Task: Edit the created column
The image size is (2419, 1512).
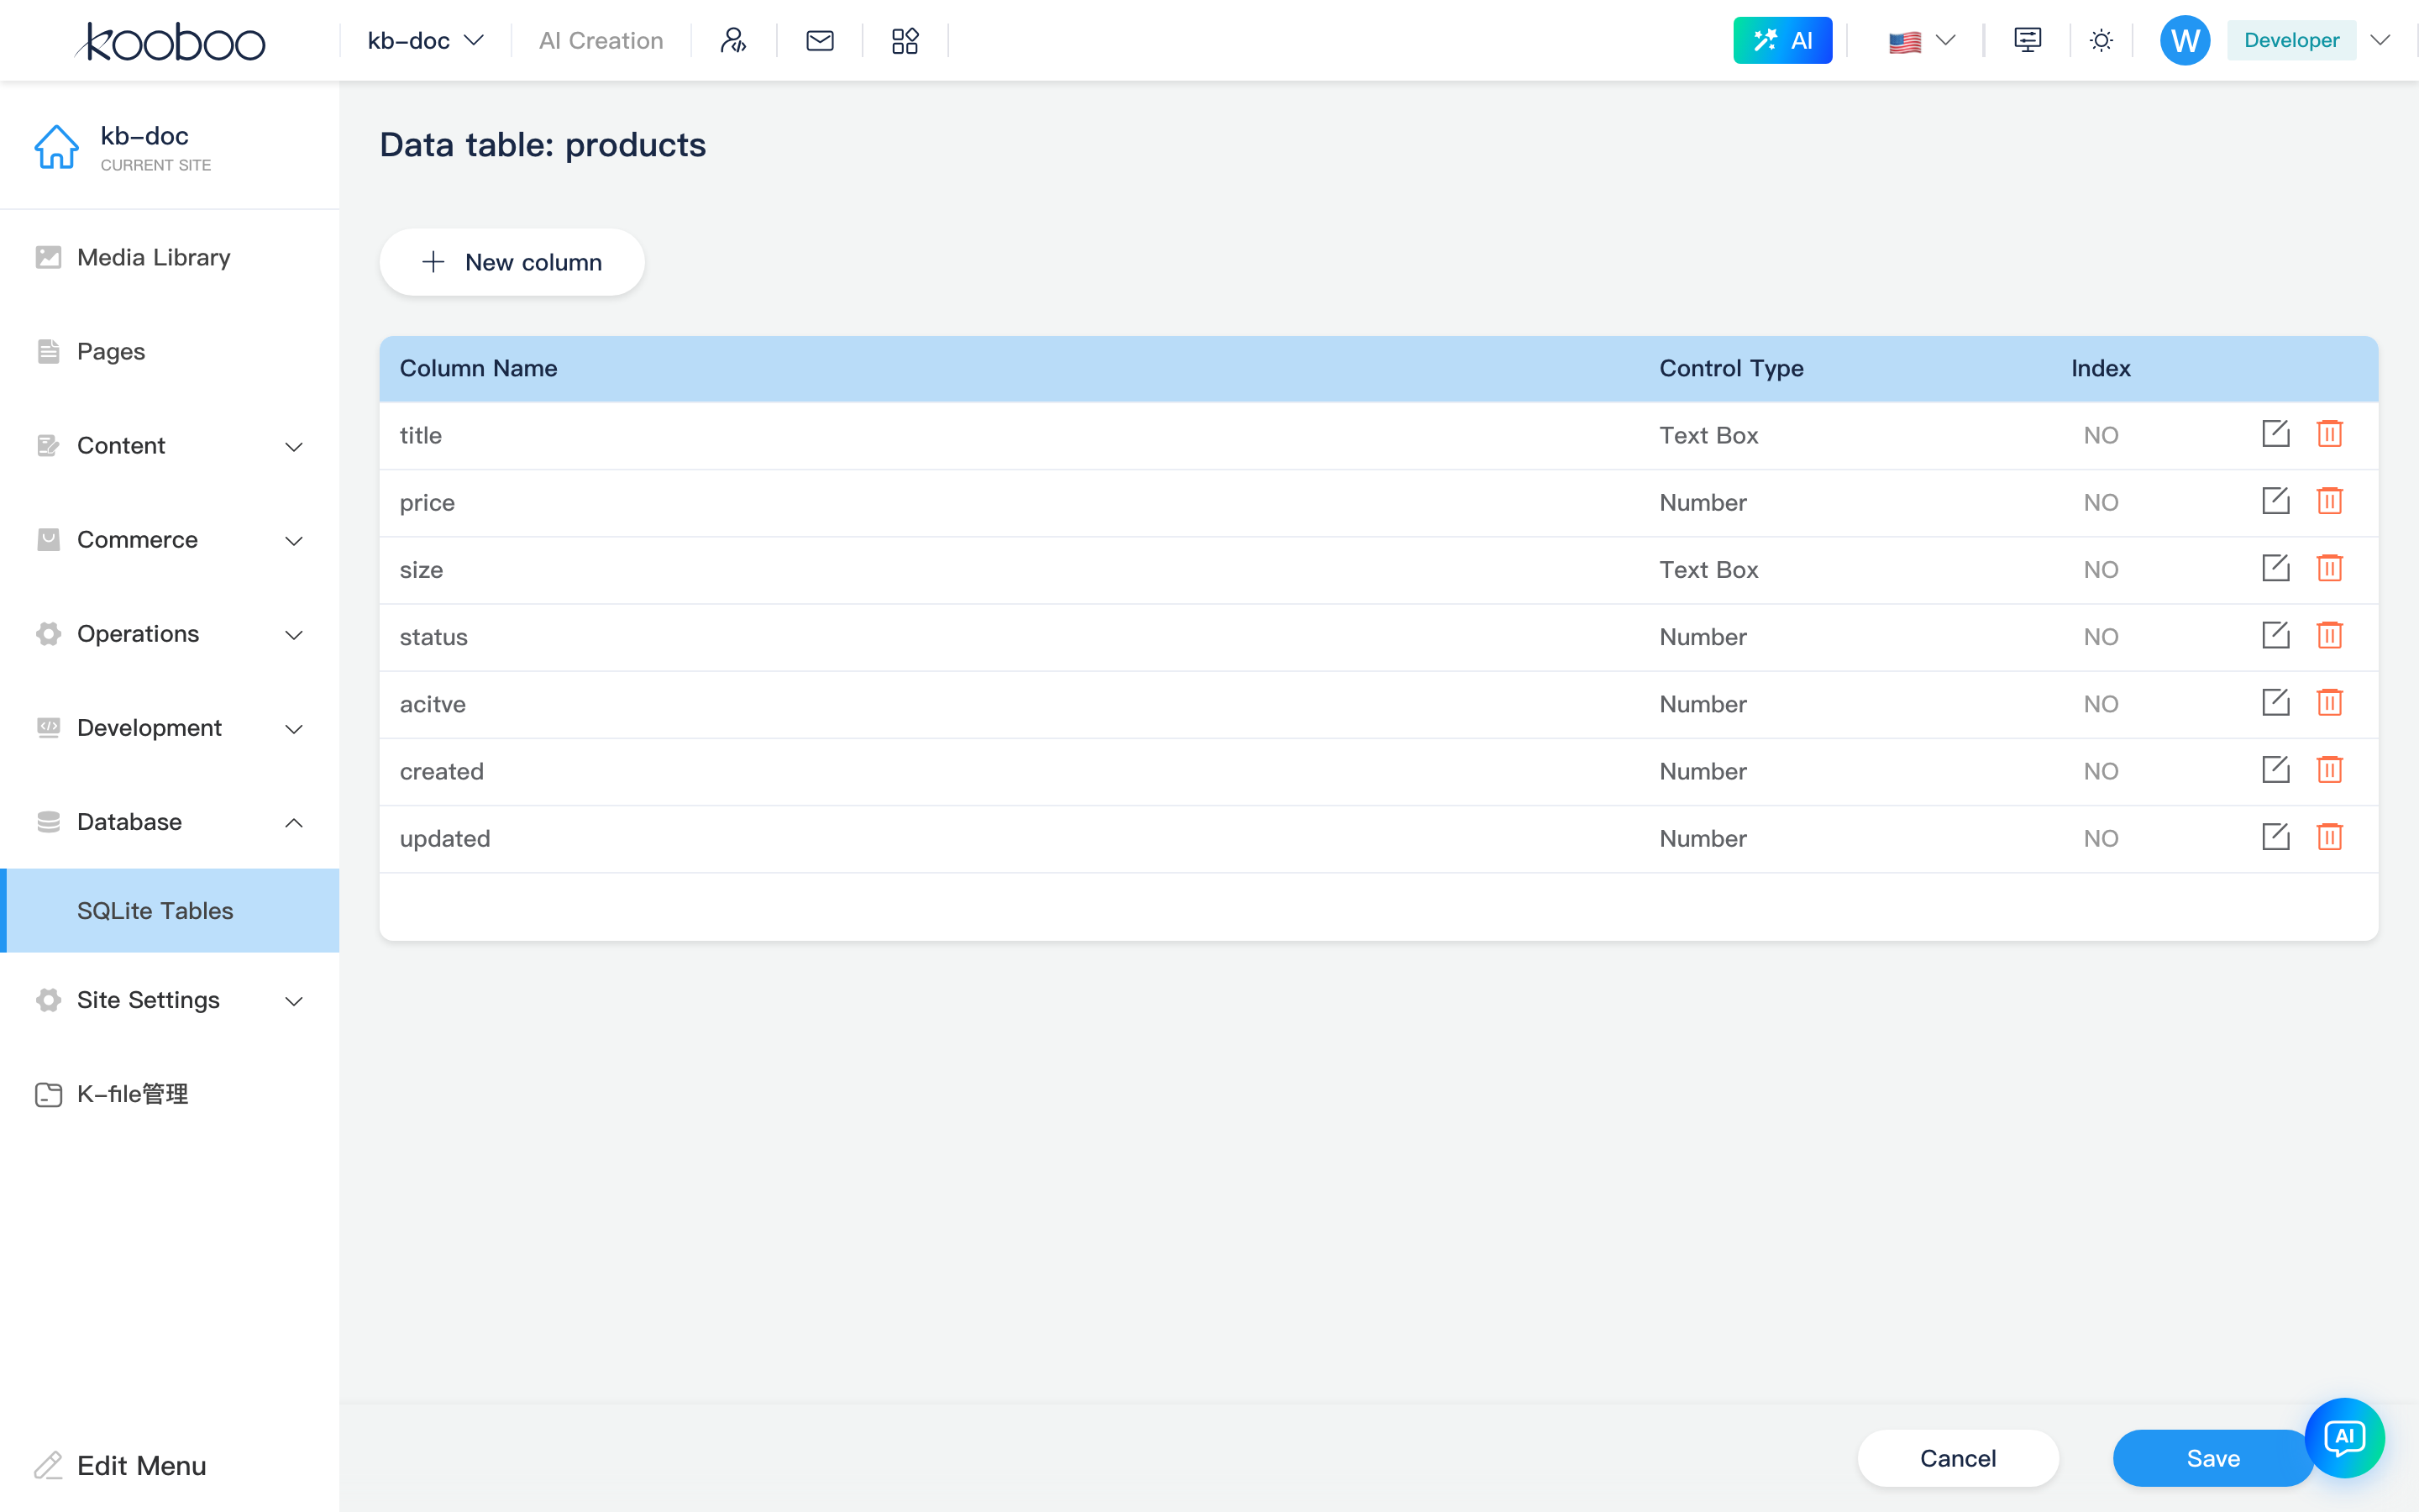Action: 2275,769
